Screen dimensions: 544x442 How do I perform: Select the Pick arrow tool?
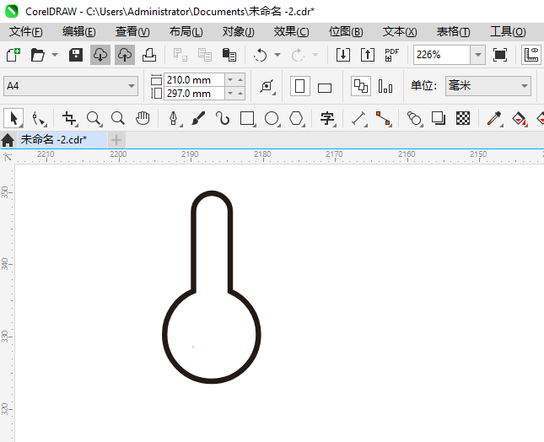(13, 118)
